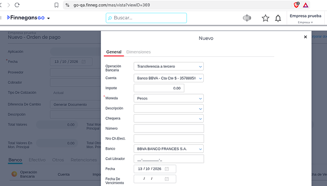Click the Total Valores En Mon. Principal value

[x=57, y=143]
